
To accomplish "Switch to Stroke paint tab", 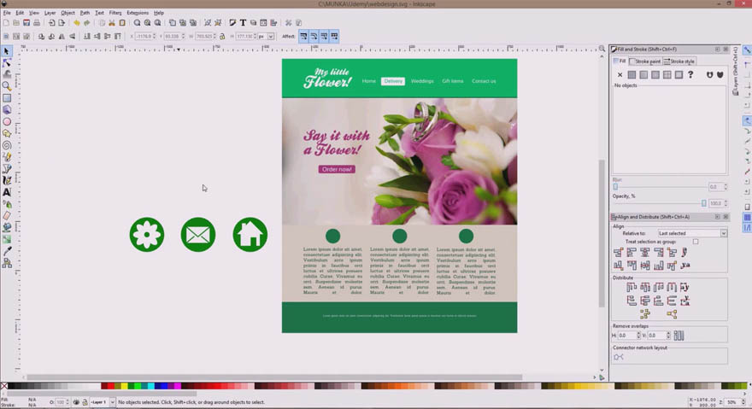I will coord(645,61).
